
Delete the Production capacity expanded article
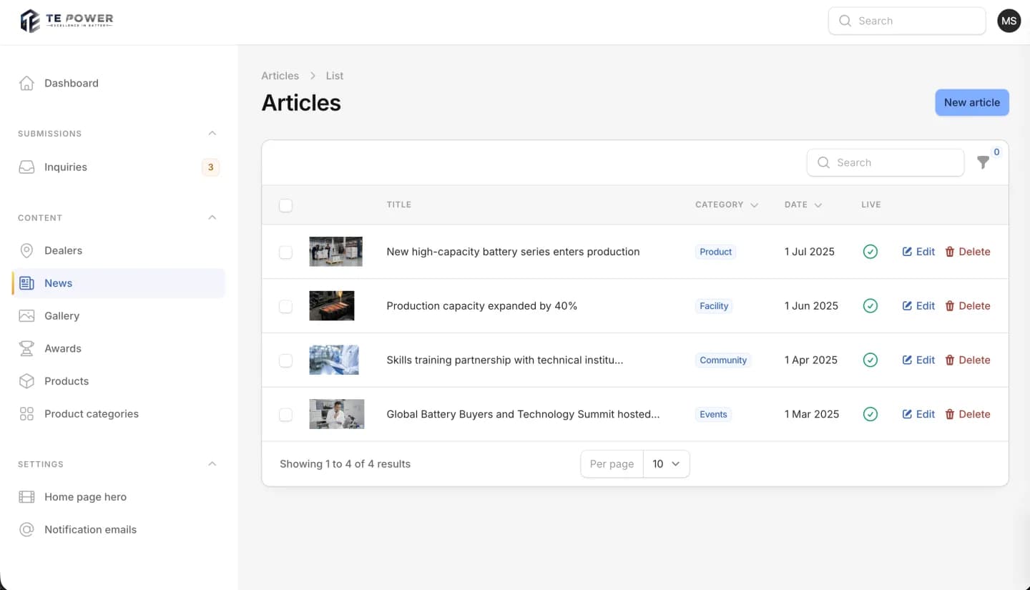click(967, 306)
